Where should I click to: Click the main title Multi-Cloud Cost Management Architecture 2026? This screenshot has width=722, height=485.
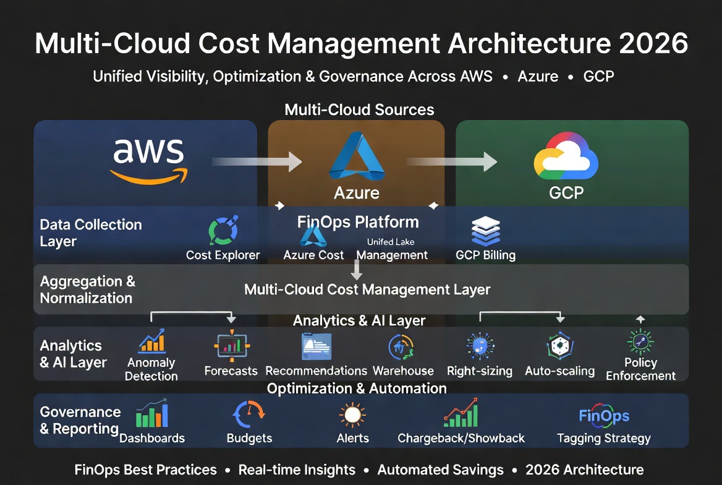362,43
